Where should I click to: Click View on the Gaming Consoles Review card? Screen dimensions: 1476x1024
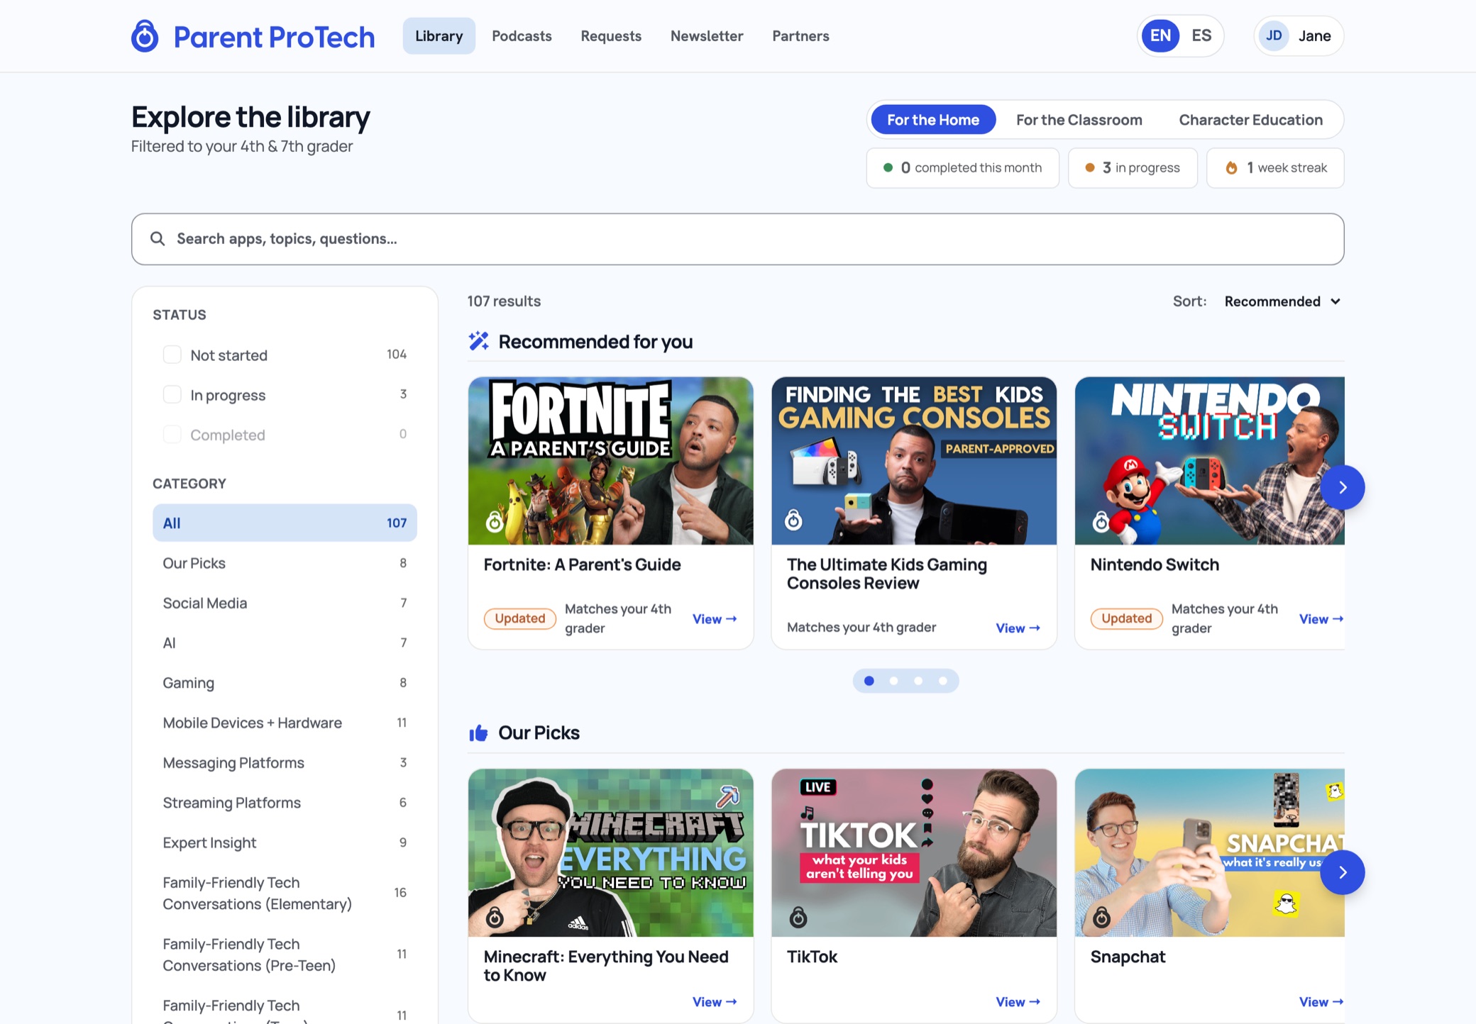(1018, 628)
